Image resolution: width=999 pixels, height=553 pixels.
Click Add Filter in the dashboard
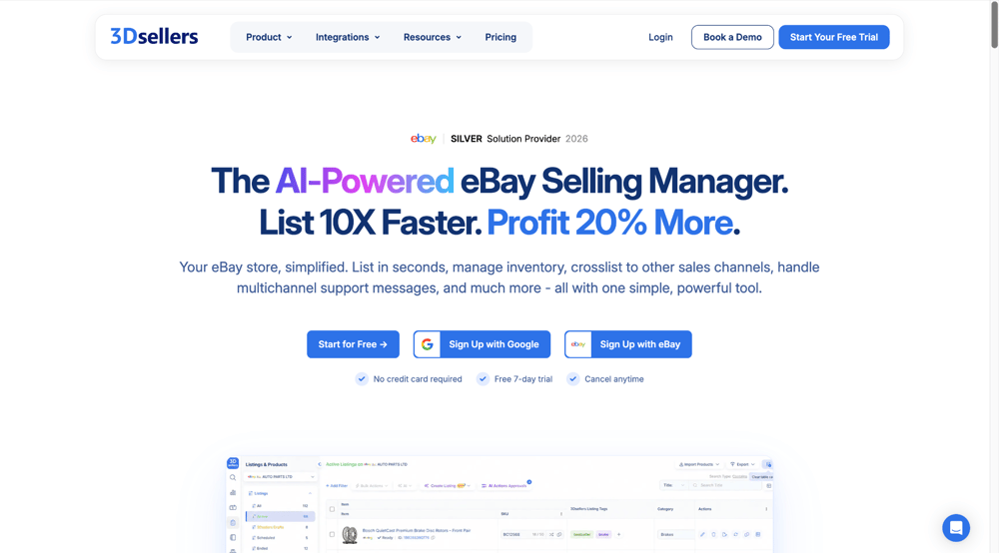pos(337,485)
